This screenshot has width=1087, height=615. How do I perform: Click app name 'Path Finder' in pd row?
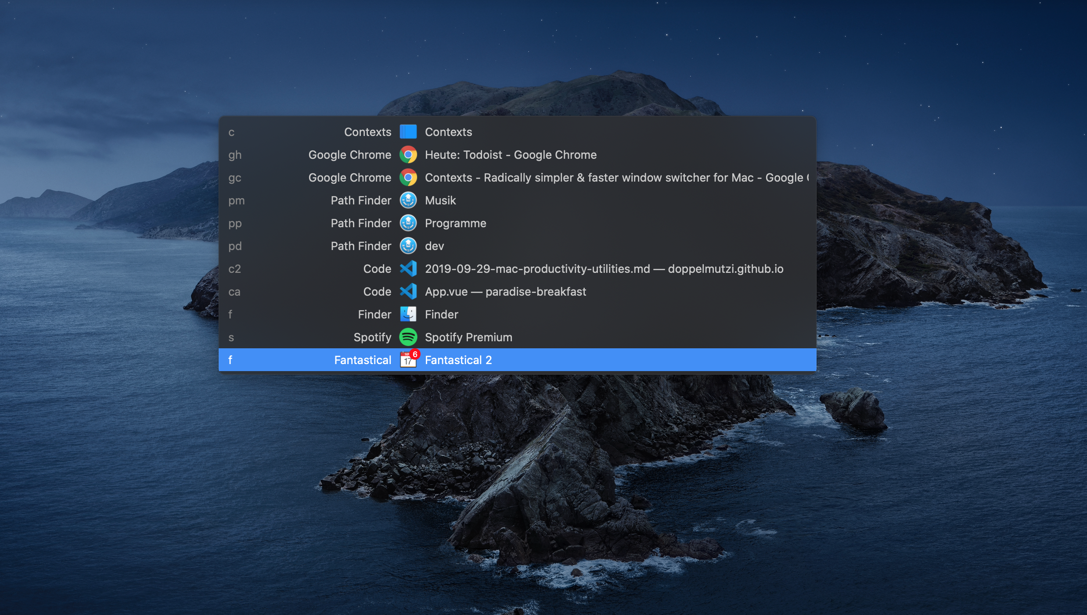click(361, 246)
